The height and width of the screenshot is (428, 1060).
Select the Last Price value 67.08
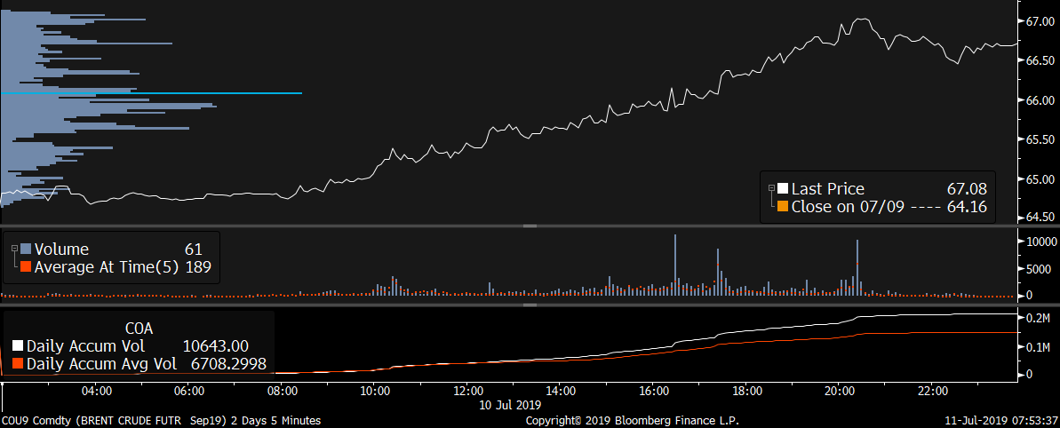coord(966,189)
